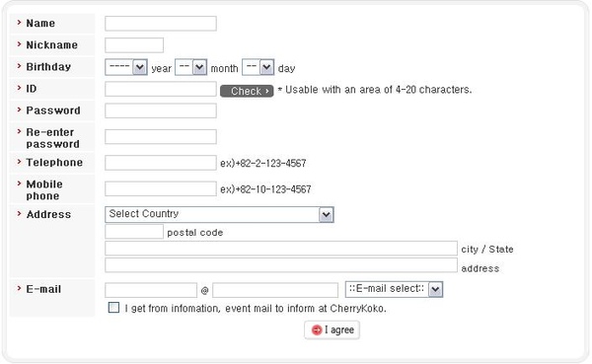Open the birthday month dropdown
The height and width of the screenshot is (364, 592).
point(190,67)
